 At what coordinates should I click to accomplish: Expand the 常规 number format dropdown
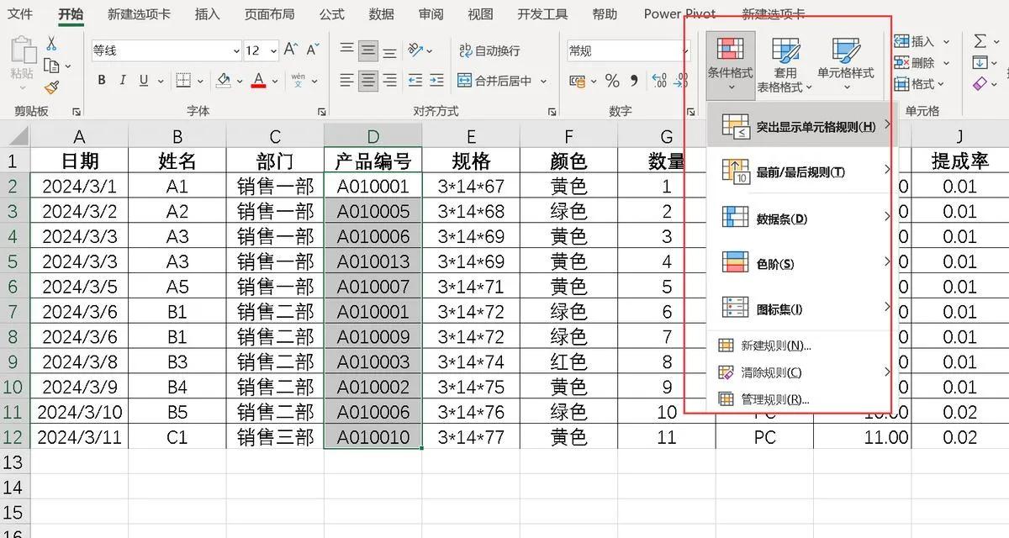click(685, 51)
